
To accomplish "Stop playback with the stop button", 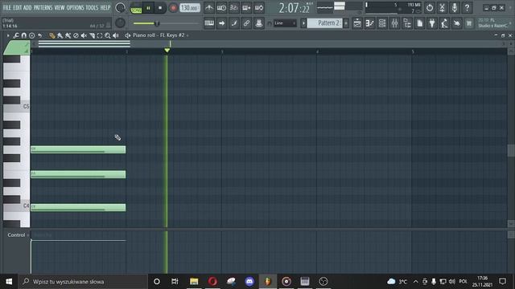I will (160, 8).
